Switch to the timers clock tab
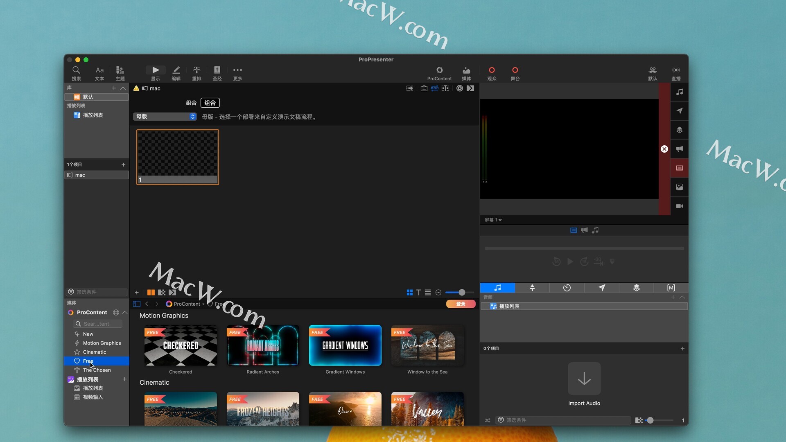This screenshot has height=442, width=786. (567, 288)
